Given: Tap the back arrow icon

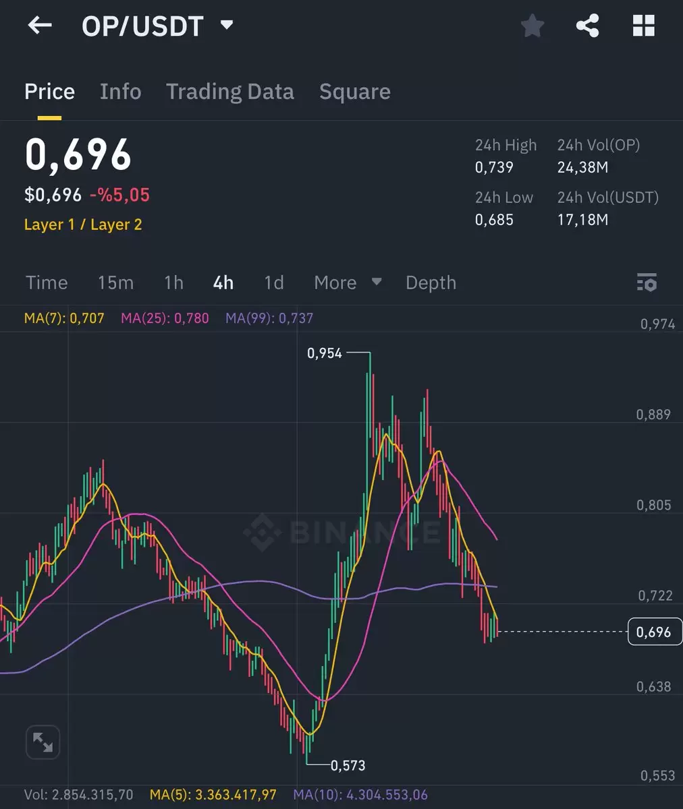Looking at the screenshot, I should 40,26.
